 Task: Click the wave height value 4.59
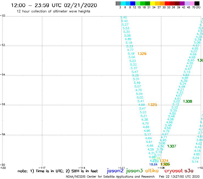click(x=151, y=150)
